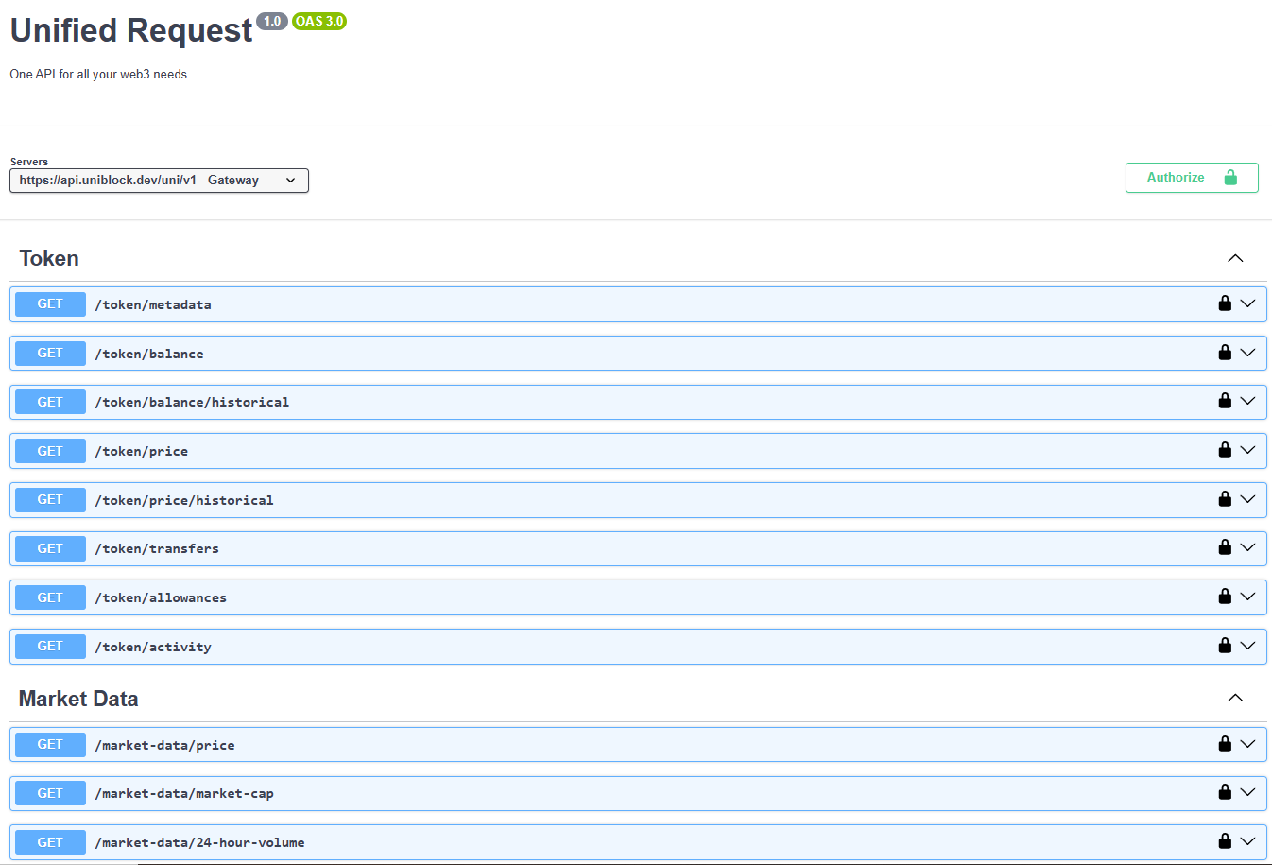
Task: Expand /market-data/24-hour-volume with its chevron
Action: tap(1247, 841)
